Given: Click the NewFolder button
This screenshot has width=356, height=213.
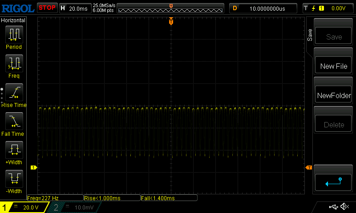Looking at the screenshot, I should [333, 94].
